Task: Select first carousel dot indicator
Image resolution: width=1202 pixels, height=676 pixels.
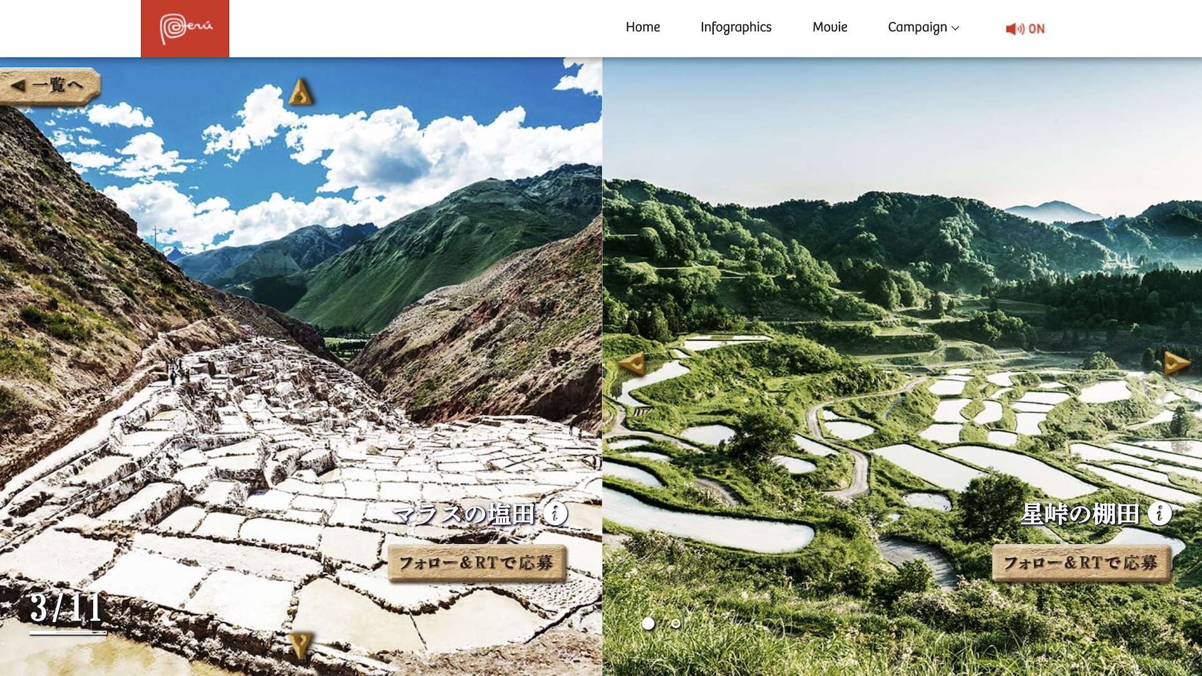Action: (649, 623)
